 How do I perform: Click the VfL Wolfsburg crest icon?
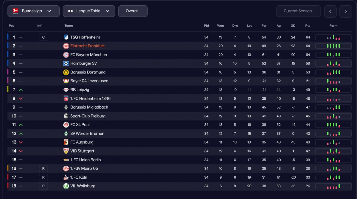tap(66, 186)
